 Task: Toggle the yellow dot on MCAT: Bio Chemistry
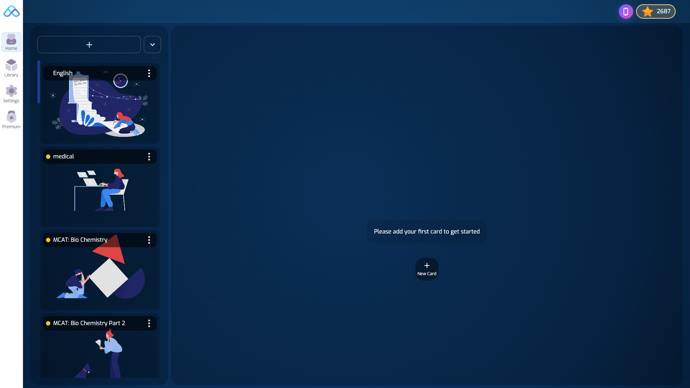point(48,240)
